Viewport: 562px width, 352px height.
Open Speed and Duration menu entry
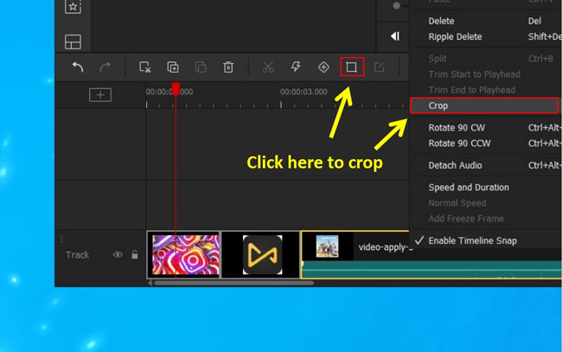coord(469,188)
